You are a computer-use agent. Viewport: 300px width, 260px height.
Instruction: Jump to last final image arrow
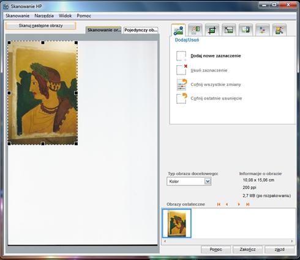click(247, 204)
